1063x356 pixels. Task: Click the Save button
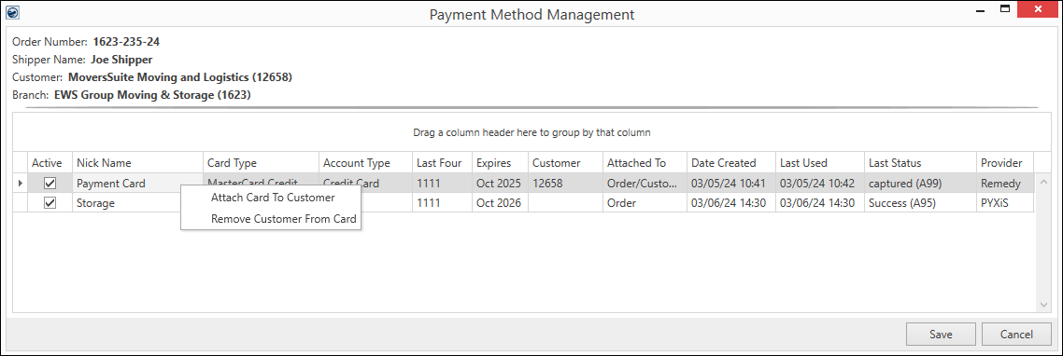(x=941, y=334)
